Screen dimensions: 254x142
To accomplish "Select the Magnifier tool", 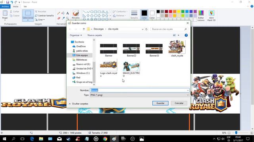I will 67,18.
